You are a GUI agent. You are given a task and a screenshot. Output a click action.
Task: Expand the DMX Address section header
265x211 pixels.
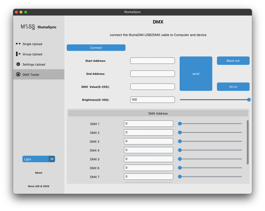[158, 113]
